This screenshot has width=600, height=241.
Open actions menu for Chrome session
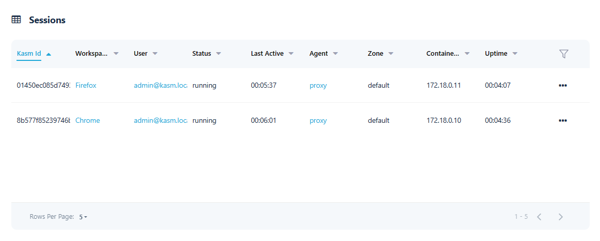(x=562, y=121)
